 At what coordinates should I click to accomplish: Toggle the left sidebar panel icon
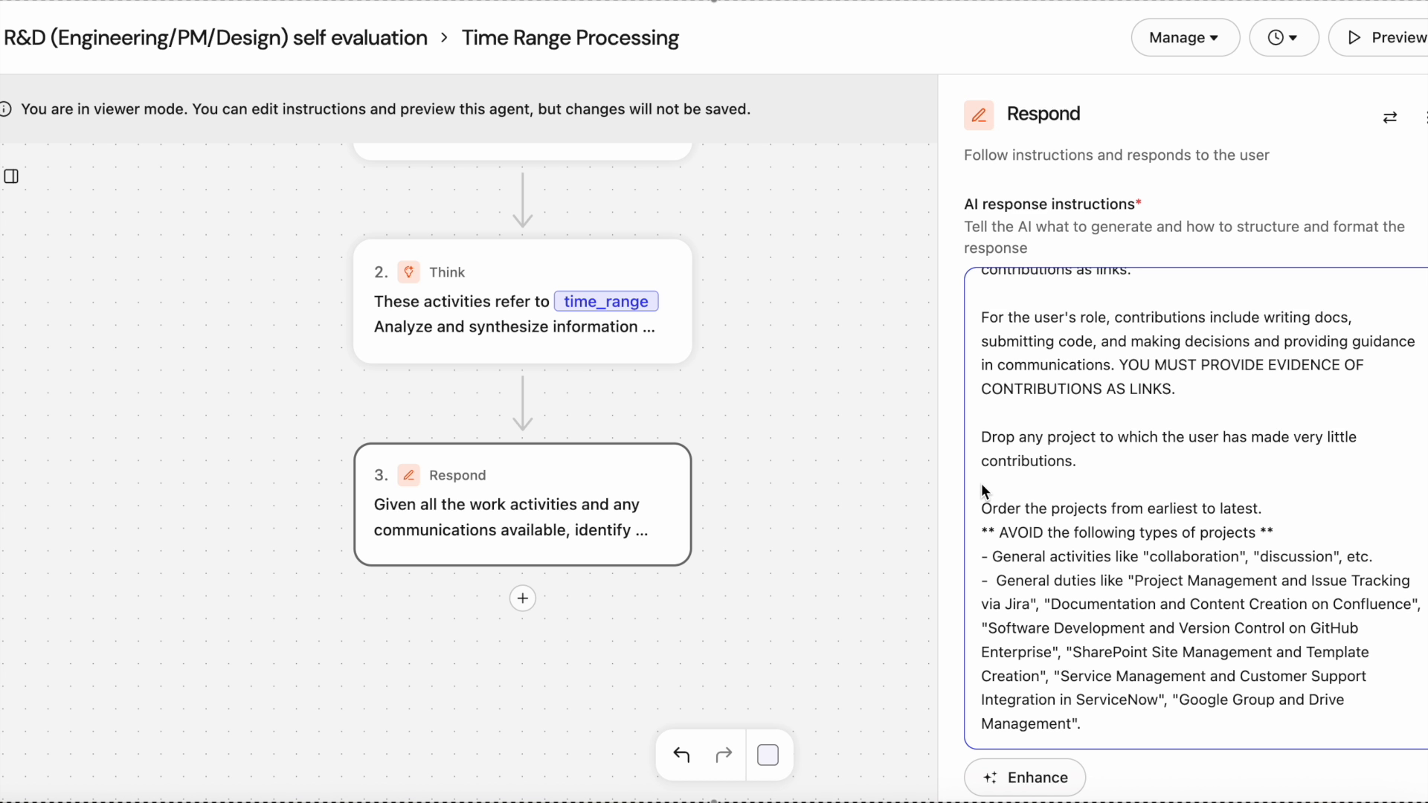pyautogui.click(x=11, y=176)
